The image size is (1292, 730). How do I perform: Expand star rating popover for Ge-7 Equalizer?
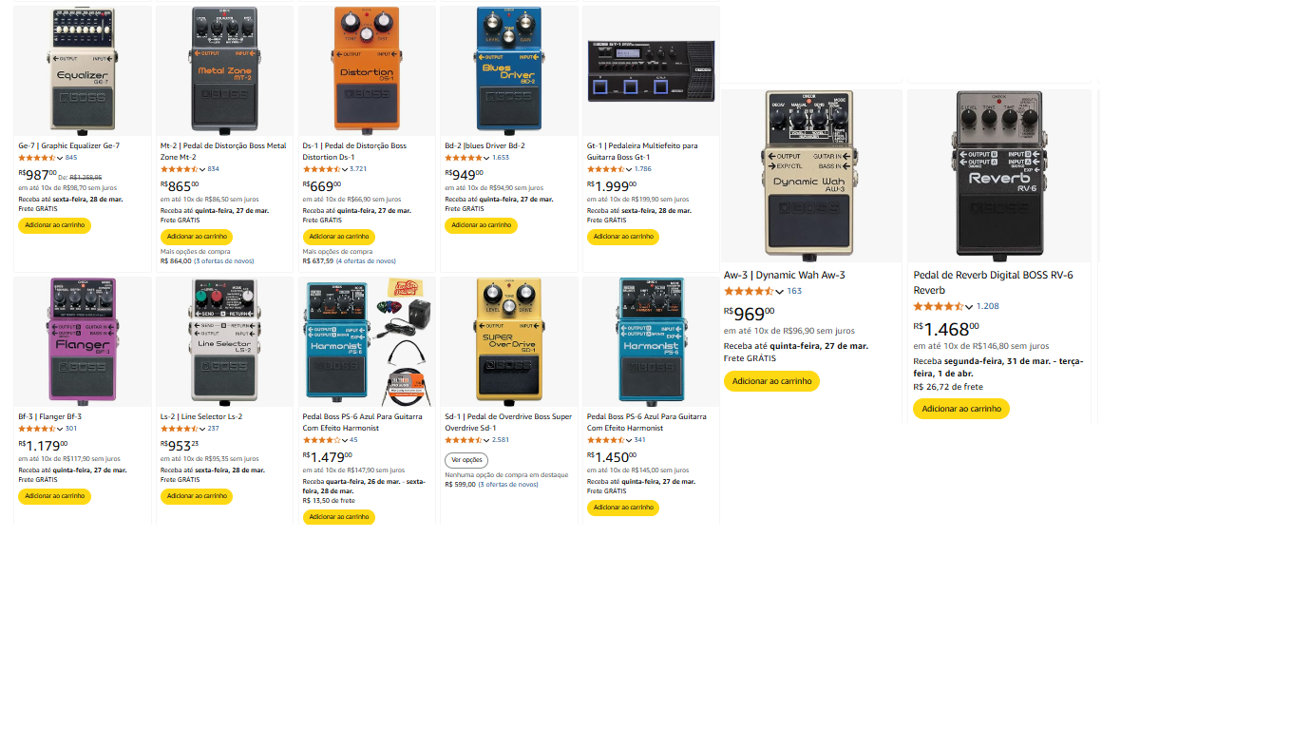coord(41,158)
